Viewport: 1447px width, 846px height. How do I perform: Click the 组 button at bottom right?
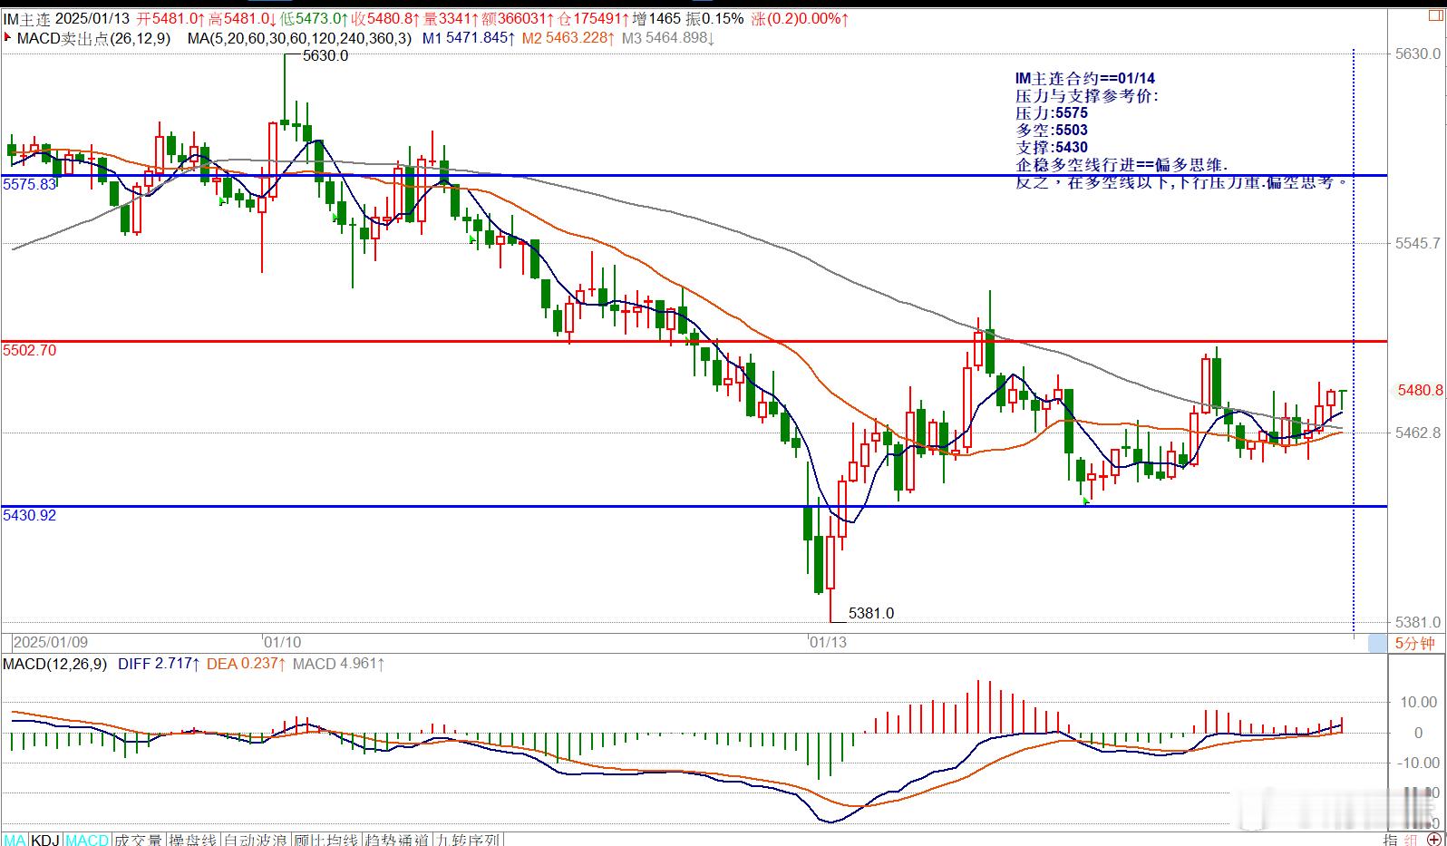click(1412, 840)
